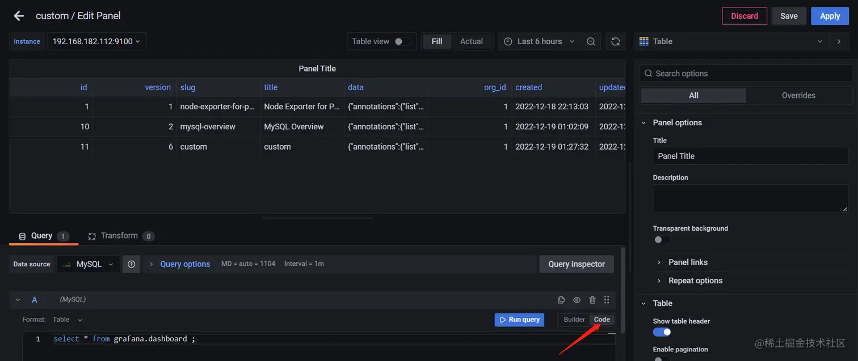Viewport: 858px width, 361px height.
Task: Switch to Transform tab
Action: click(x=121, y=236)
